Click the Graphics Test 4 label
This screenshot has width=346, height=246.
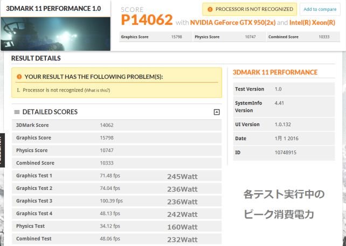(x=34, y=213)
